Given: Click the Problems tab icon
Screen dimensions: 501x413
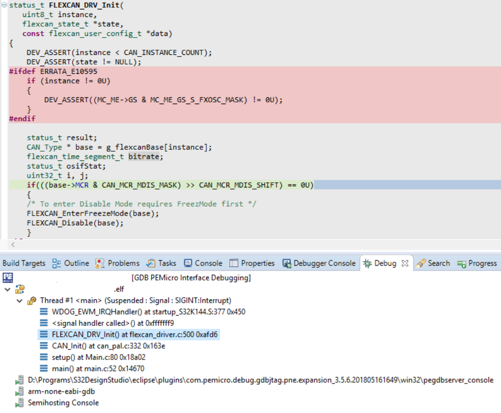Looking at the screenshot, I should (x=100, y=263).
